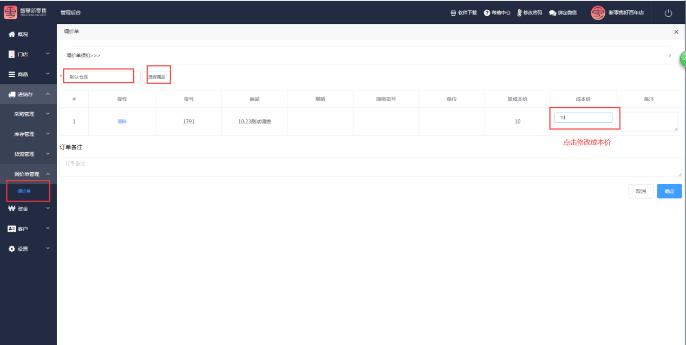
Task: Click the 修改密码 icon
Action: coord(519,12)
